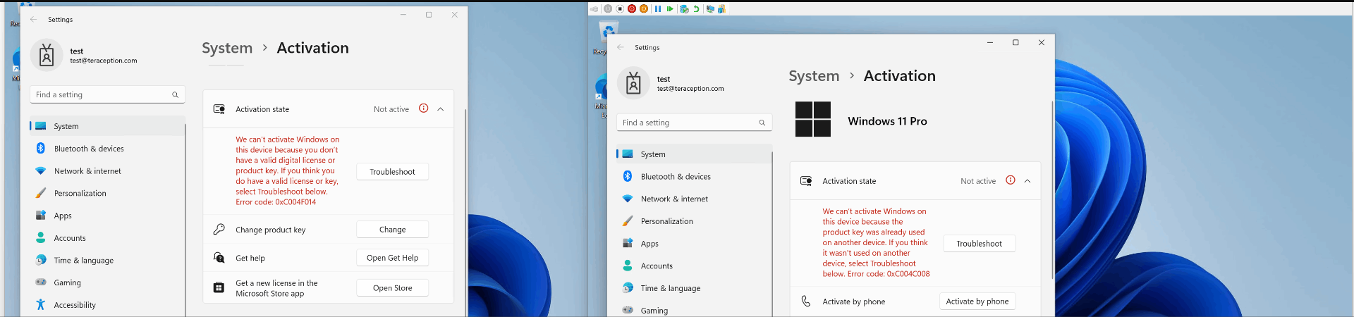Click the Ctrl+Alt+Delete icon in VM toolbar

[594, 9]
